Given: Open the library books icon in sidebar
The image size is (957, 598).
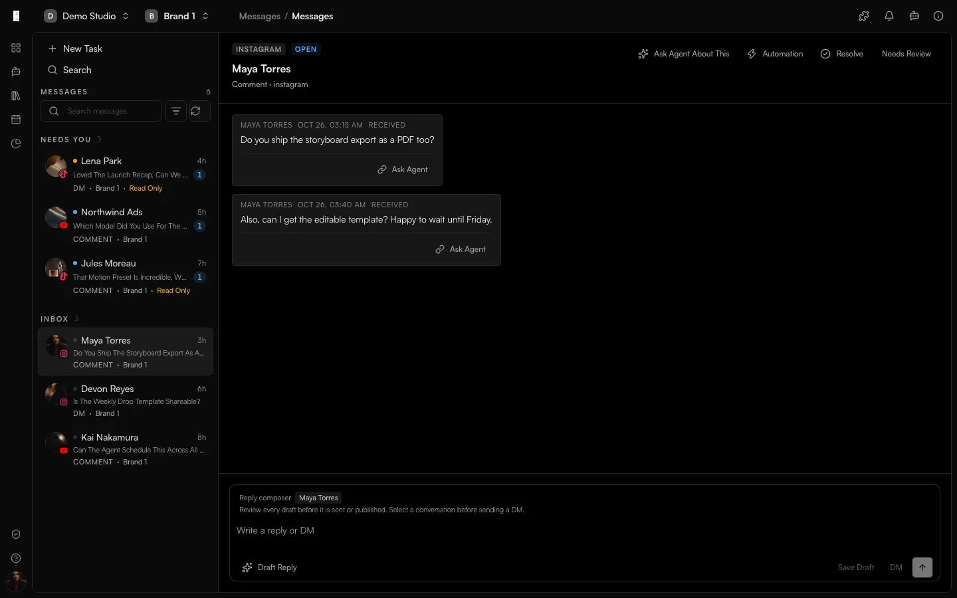Looking at the screenshot, I should click(16, 96).
